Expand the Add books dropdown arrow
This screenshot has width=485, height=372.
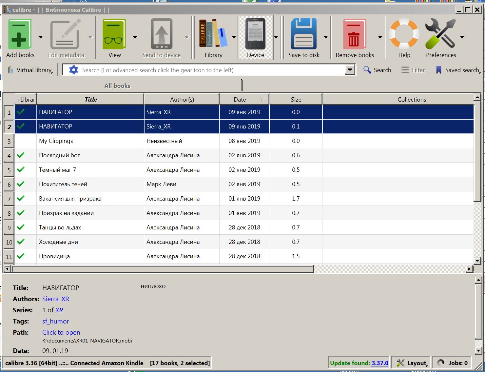click(41, 37)
